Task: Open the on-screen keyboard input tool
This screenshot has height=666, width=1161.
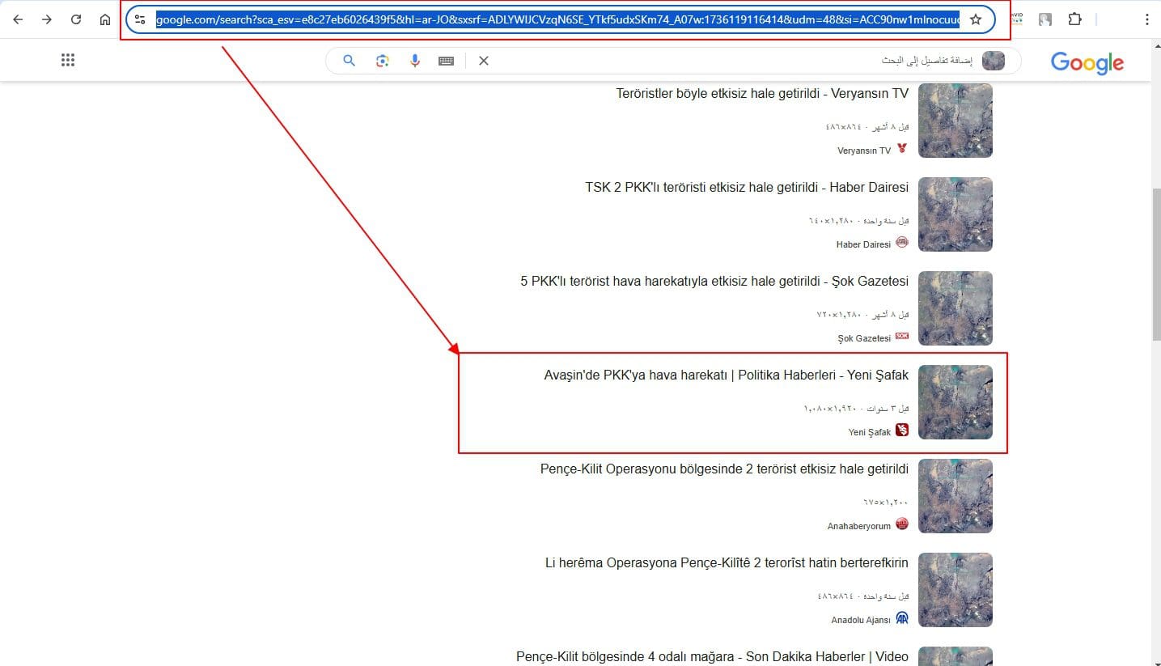Action: [446, 61]
